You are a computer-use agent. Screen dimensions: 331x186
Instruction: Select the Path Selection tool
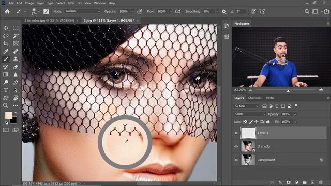coord(16,90)
